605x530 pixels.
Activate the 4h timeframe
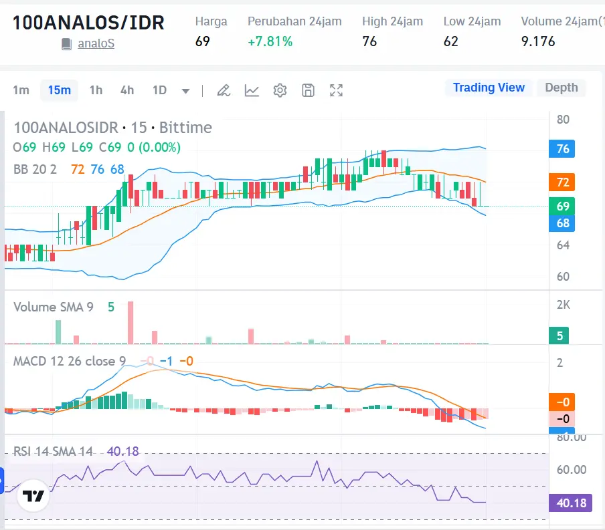[127, 90]
